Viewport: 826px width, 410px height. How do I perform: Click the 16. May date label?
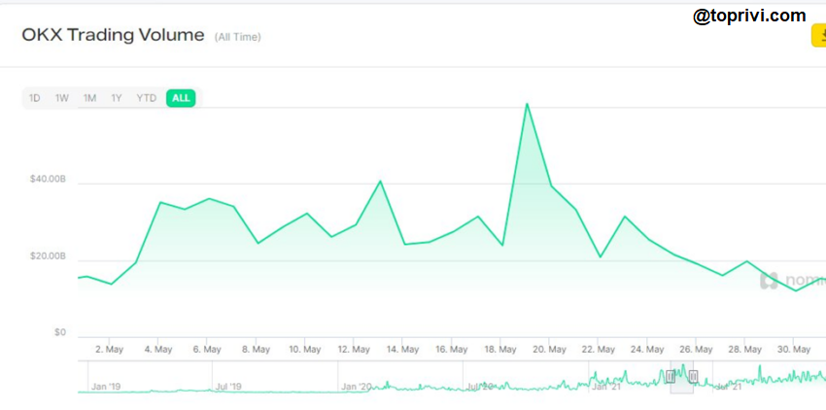coord(452,350)
